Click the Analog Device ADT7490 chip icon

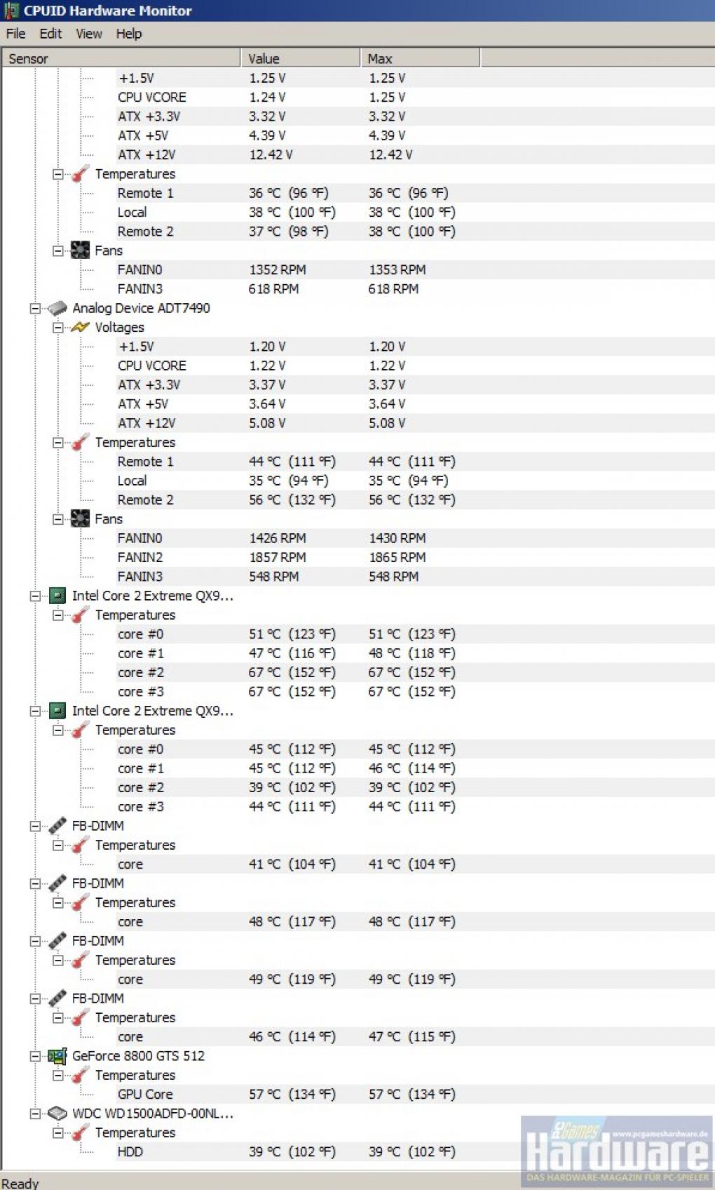57,308
